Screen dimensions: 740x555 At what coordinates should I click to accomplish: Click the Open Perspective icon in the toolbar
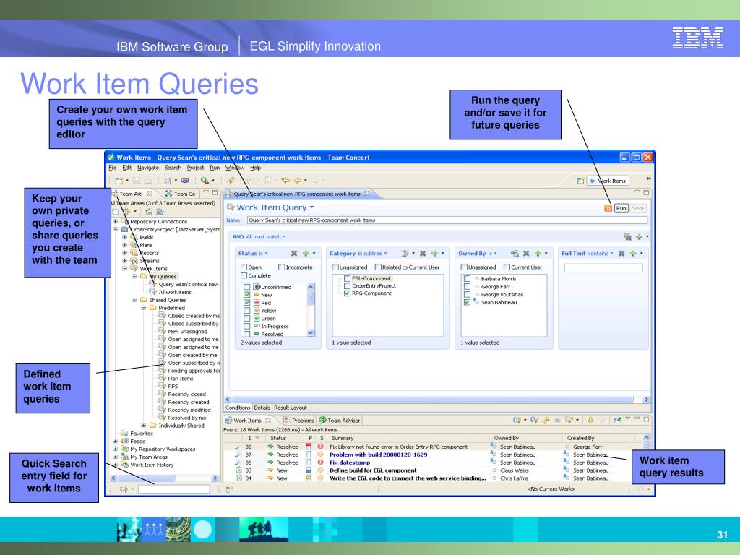click(x=580, y=181)
